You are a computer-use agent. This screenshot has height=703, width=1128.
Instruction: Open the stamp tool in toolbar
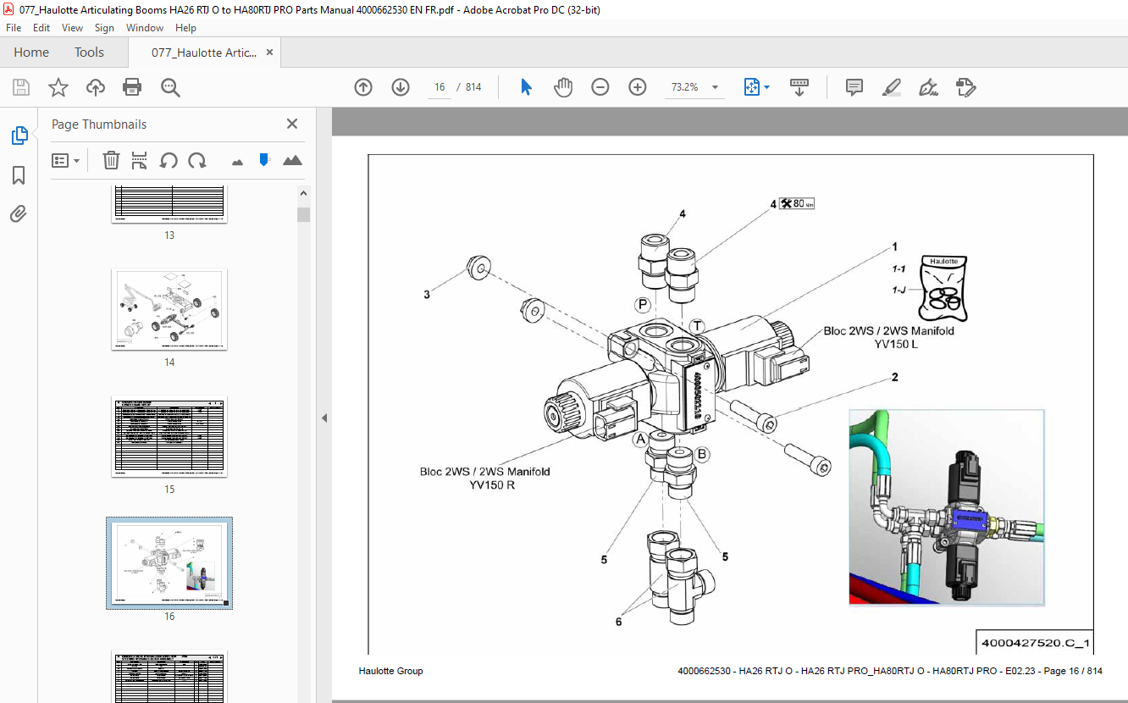click(965, 87)
